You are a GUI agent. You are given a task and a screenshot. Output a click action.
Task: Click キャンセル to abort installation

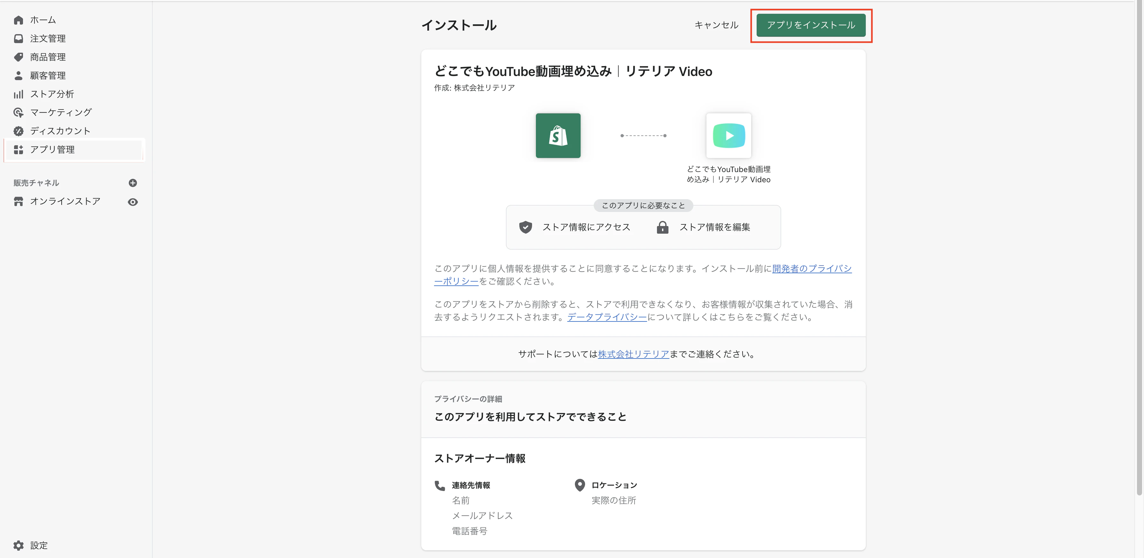pos(716,25)
